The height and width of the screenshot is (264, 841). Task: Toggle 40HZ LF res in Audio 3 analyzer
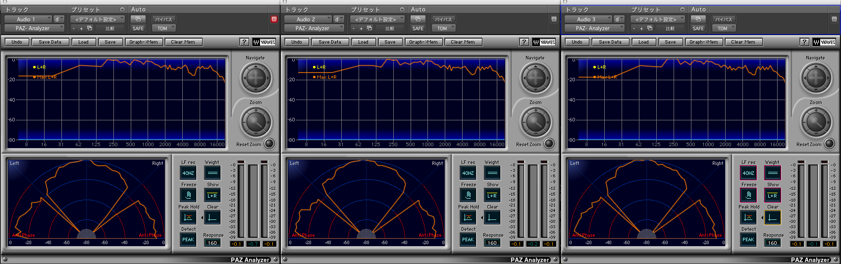[748, 172]
